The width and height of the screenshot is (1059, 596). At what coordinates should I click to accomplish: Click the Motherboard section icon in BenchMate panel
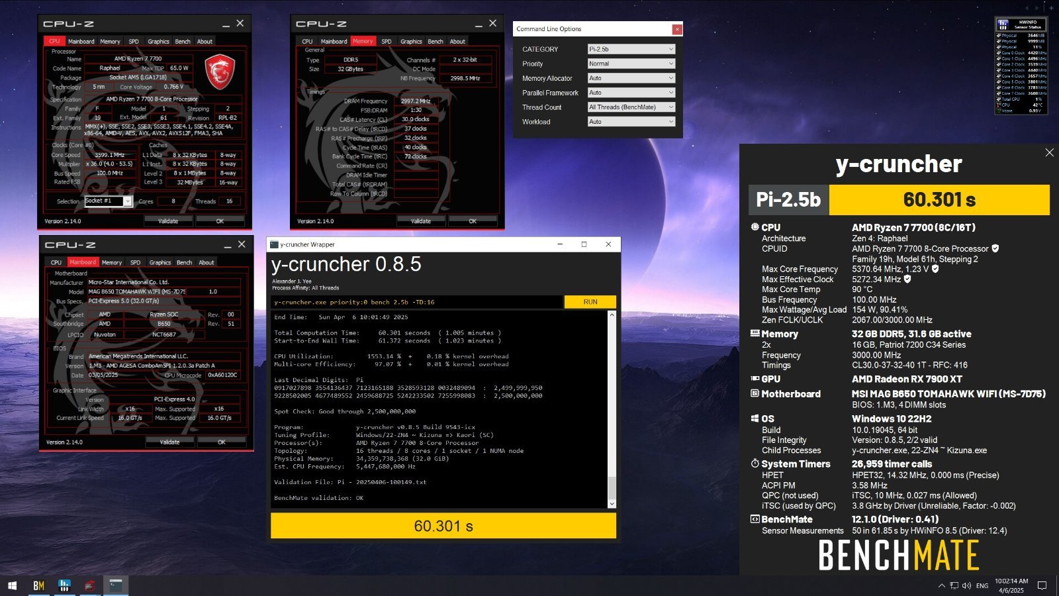point(755,393)
